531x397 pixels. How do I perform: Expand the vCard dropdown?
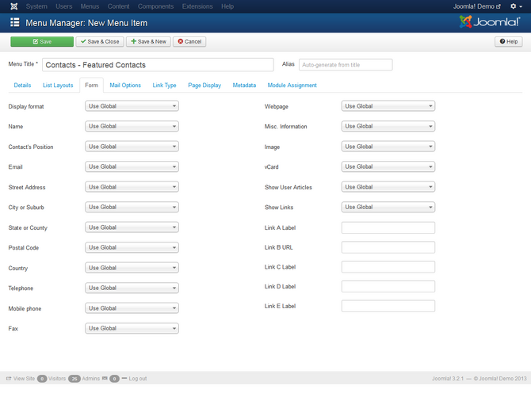(x=388, y=166)
